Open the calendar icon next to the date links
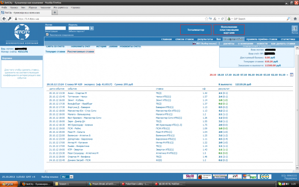The image size is (299, 187). point(292,75)
